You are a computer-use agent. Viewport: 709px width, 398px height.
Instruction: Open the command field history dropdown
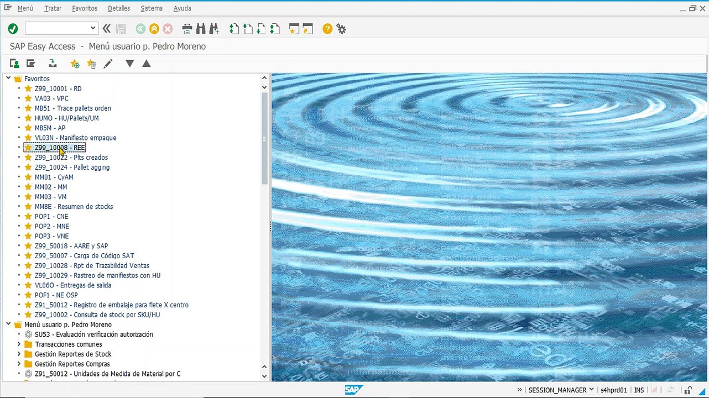coord(93,28)
